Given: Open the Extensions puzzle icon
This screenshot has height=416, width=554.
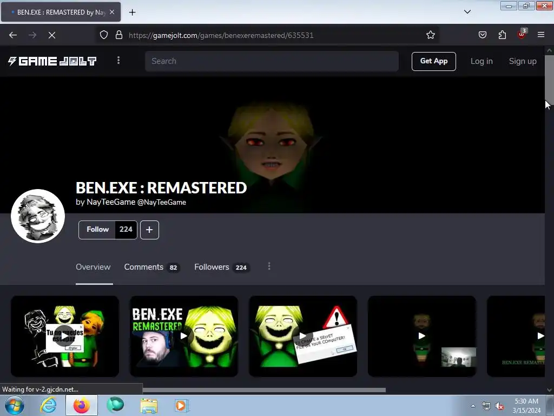Looking at the screenshot, I should point(502,35).
